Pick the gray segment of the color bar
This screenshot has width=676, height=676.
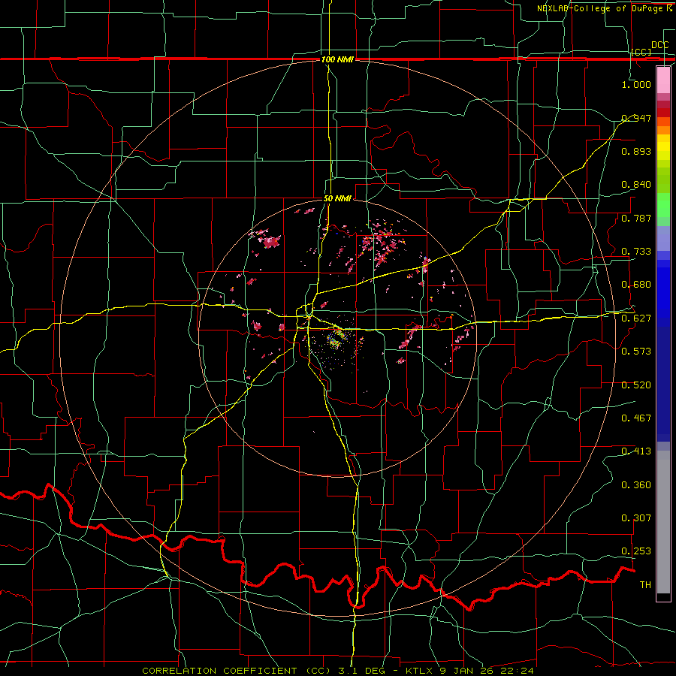click(663, 522)
